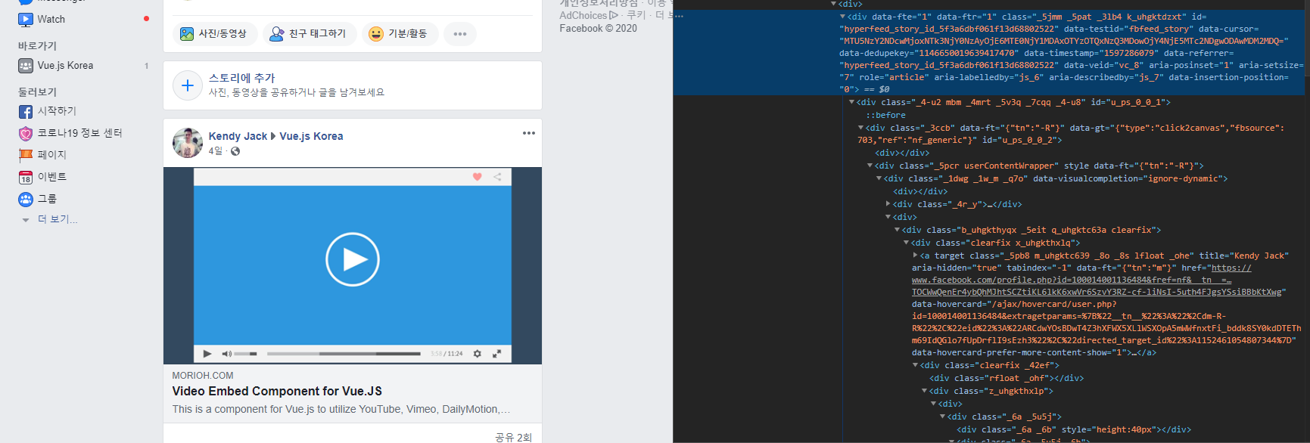Click the 4일 post timestamp
The image size is (1310, 443).
216,151
